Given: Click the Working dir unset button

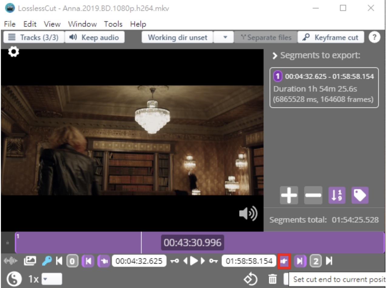Looking at the screenshot, I should 177,38.
